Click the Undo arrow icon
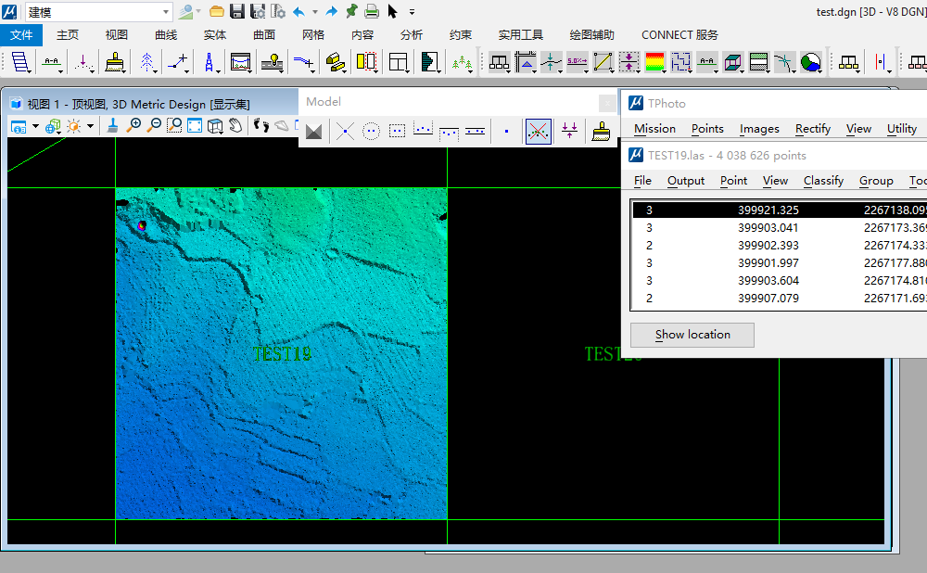This screenshot has height=573, width=927. [x=298, y=12]
